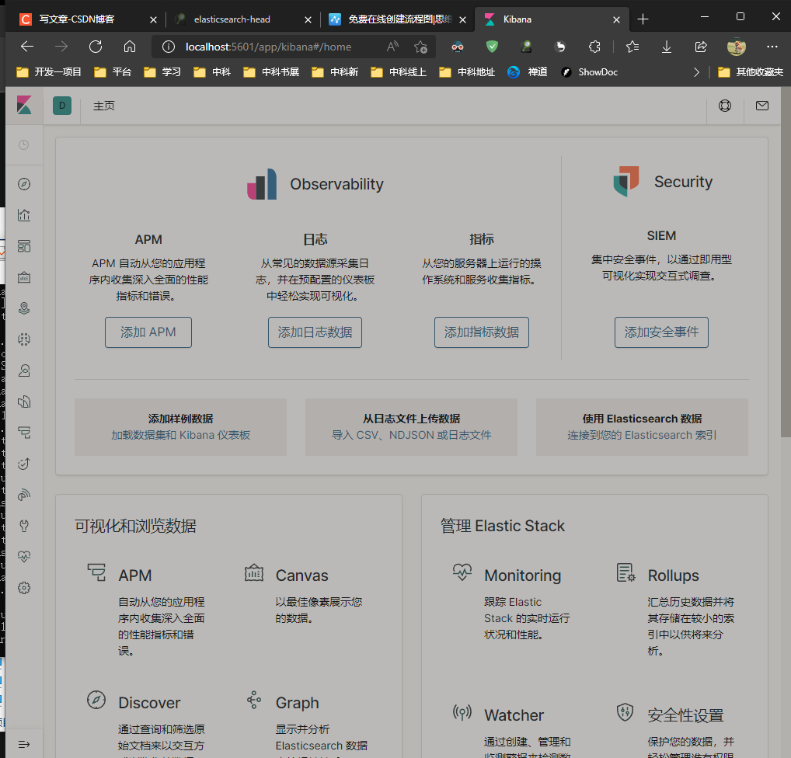Click the 添加指标数据 button
791x758 pixels.
coord(482,332)
